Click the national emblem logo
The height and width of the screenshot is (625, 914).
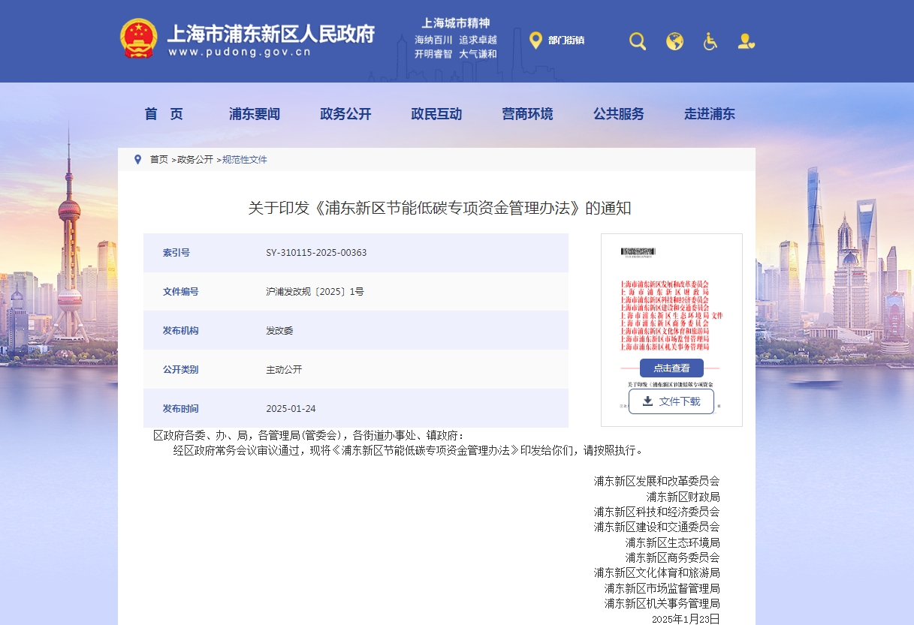click(139, 39)
